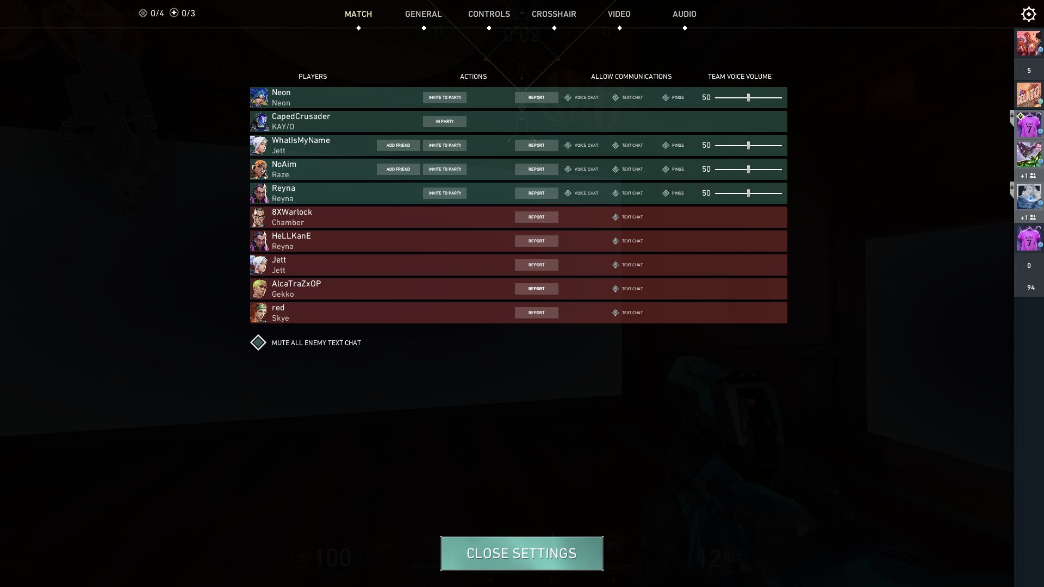Image resolution: width=1044 pixels, height=587 pixels.
Task: Click REPORT button for HeLLKanE
Action: (x=536, y=241)
